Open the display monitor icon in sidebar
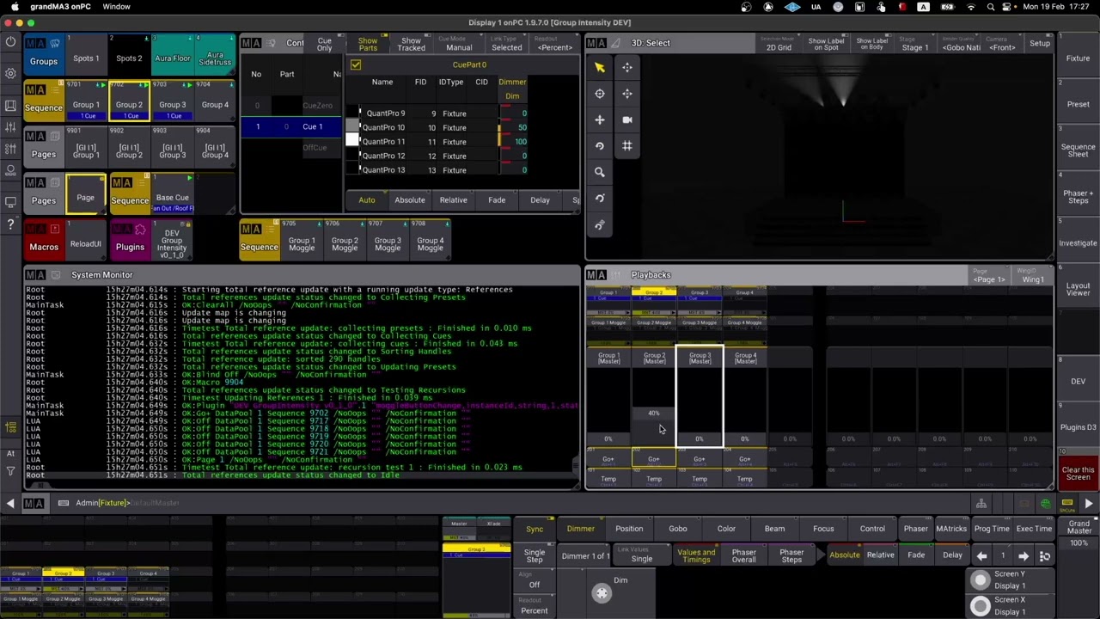The width and height of the screenshot is (1100, 619). [10, 202]
